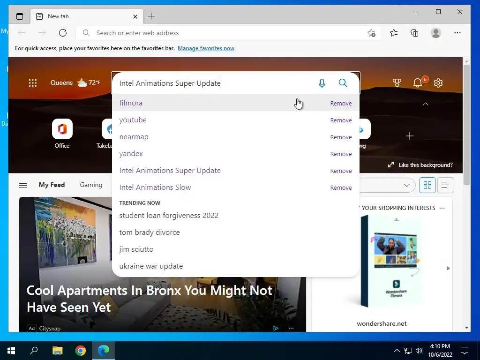This screenshot has height=360, width=480.
Task: Click the page vertical scrollbar thumb
Action: point(466,125)
